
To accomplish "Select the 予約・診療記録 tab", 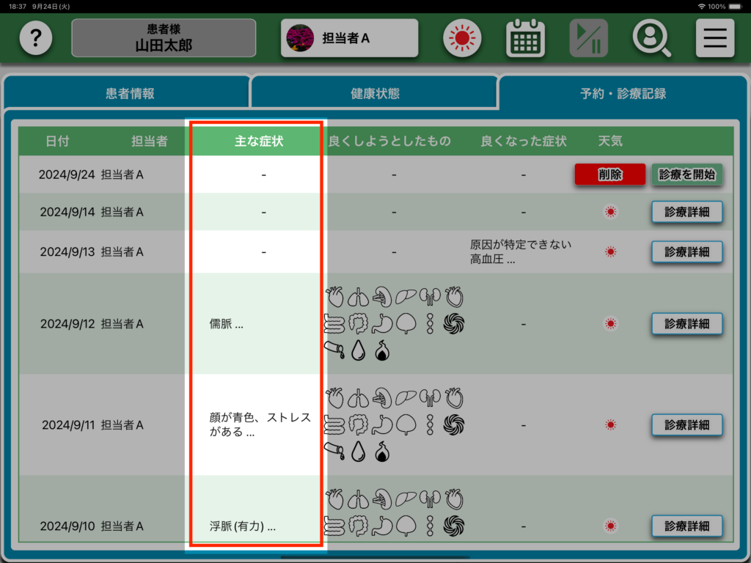I will point(623,94).
